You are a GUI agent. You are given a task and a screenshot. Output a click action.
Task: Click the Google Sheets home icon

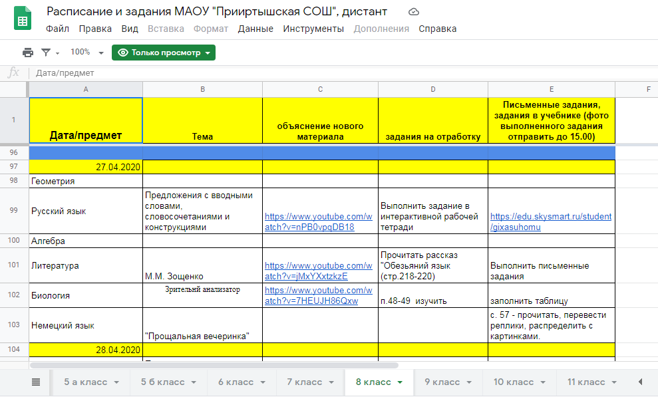click(x=23, y=19)
